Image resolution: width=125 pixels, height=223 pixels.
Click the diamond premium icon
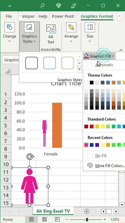[x=59, y=6]
